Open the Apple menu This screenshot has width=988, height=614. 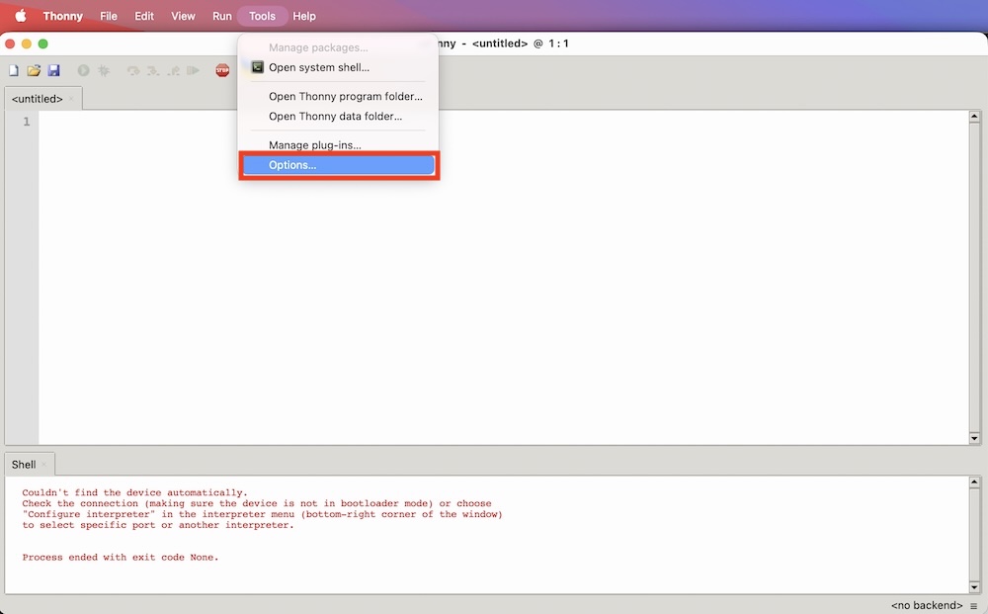[20, 16]
